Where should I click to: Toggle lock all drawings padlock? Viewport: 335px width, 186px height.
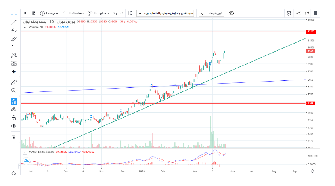point(14,118)
